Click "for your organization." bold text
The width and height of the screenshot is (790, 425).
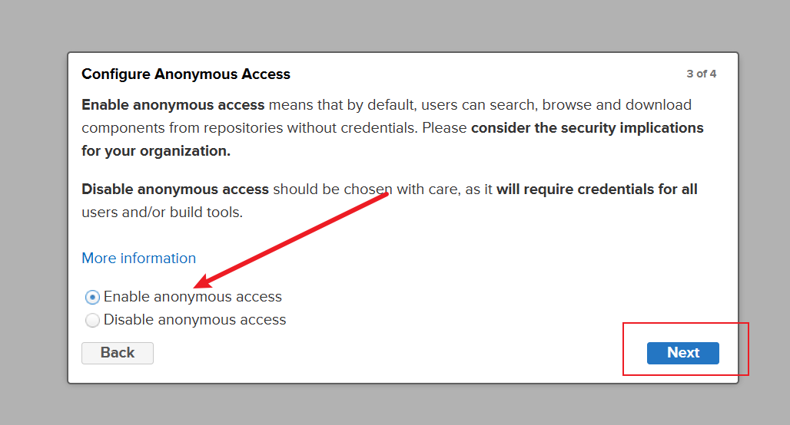[x=156, y=150]
